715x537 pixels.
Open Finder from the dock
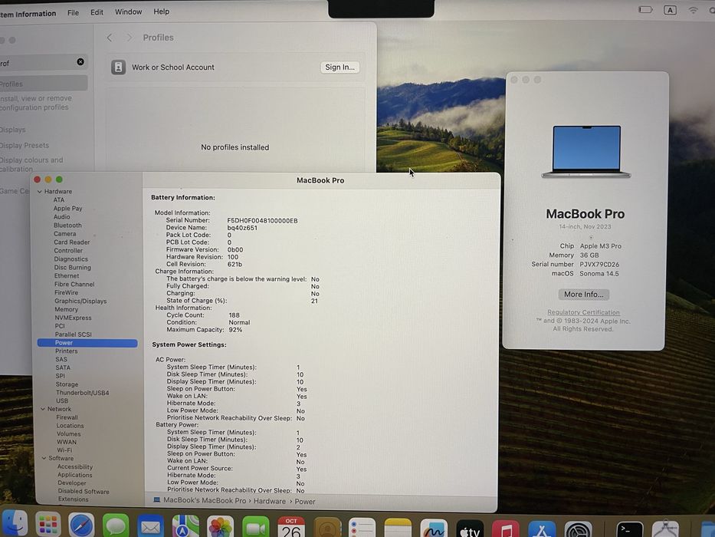15,524
